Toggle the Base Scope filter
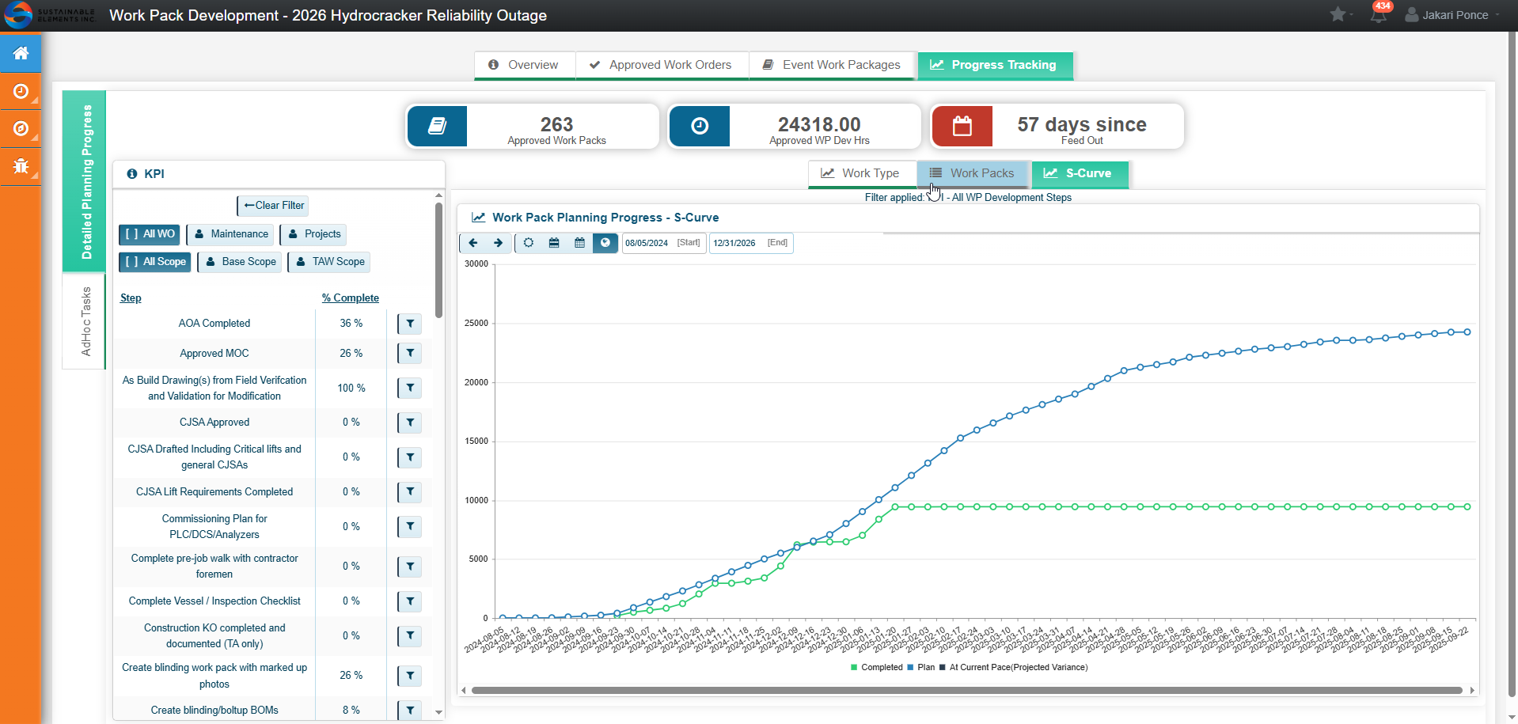 coord(240,262)
